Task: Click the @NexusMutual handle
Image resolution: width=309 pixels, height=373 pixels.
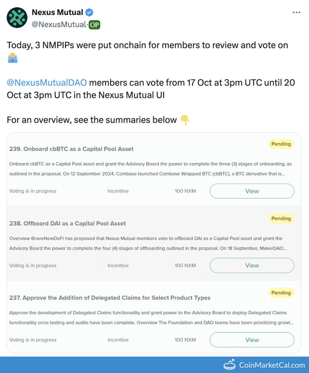Action: pyautogui.click(x=59, y=25)
